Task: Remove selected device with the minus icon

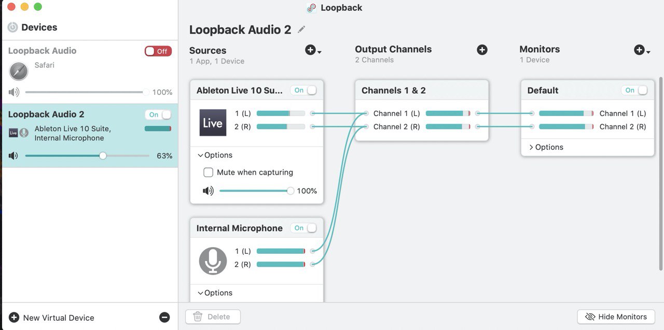Action: pos(164,318)
